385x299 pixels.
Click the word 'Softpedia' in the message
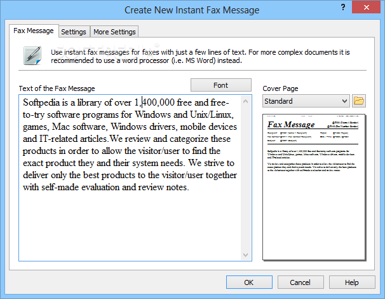[41, 102]
